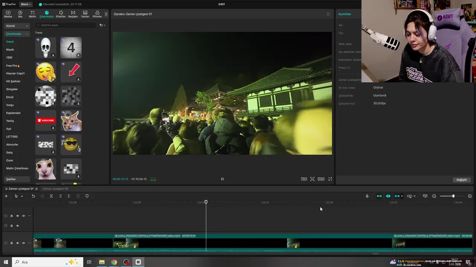Download the red arrow sticker
476x267 pixels.
pos(78,79)
